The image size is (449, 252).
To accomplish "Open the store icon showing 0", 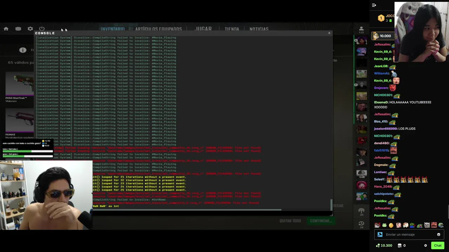I will coord(402,245).
